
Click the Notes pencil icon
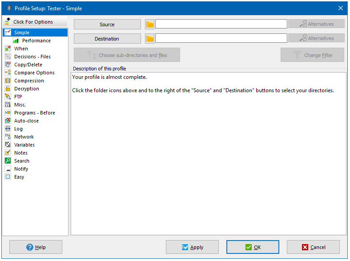pyautogui.click(x=8, y=153)
